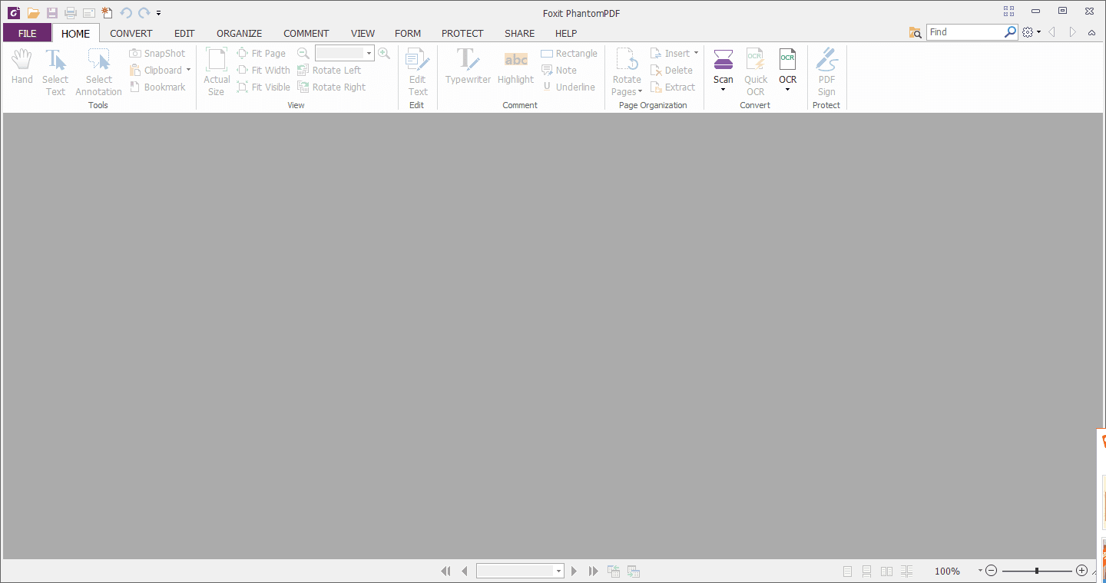Click the zoom out magnifier in ribbon

click(x=303, y=53)
